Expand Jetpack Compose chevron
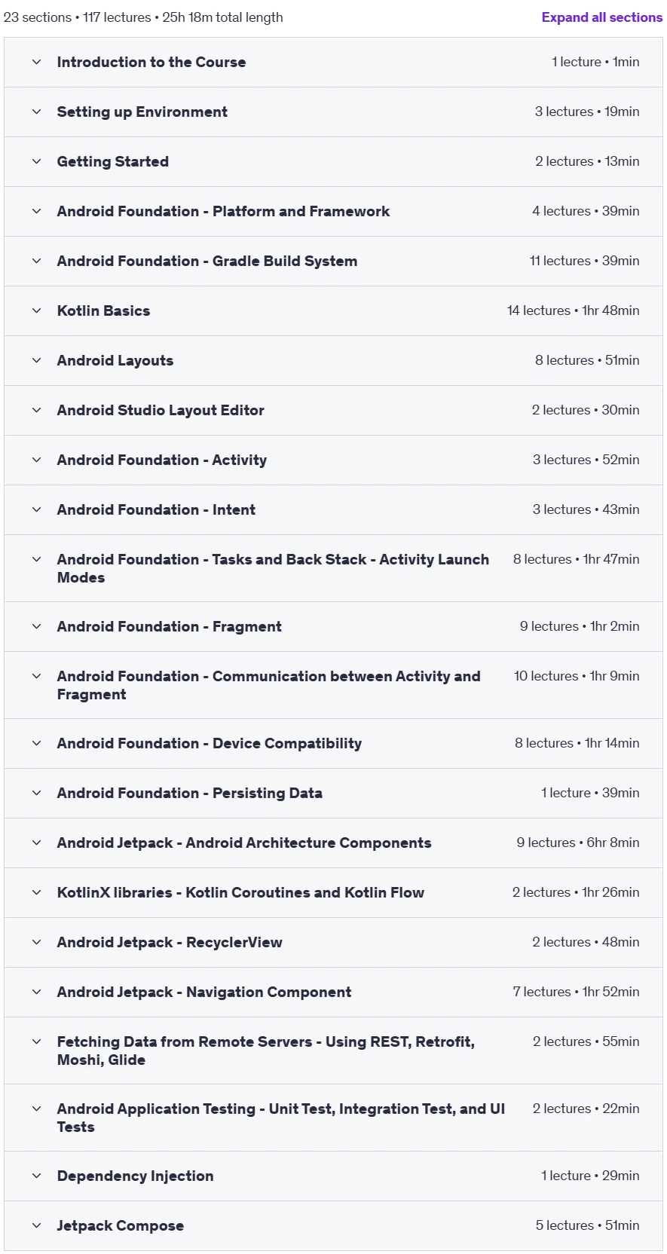Image resolution: width=667 pixels, height=1254 pixels. coord(36,1225)
